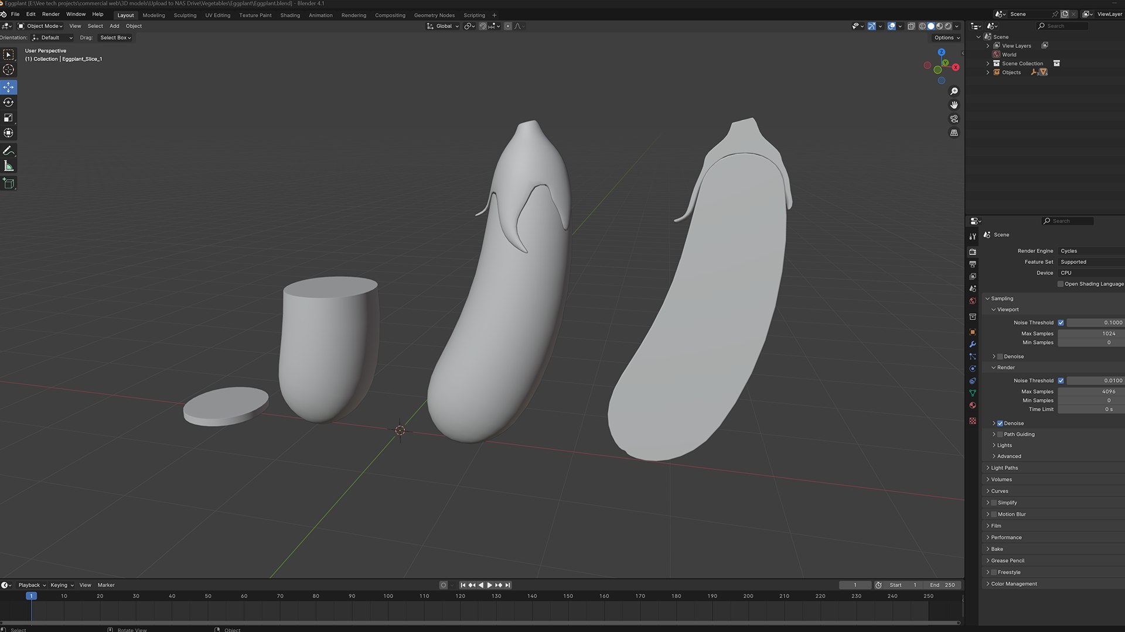
Task: Enable Open Shading Language checkbox
Action: (1061, 284)
